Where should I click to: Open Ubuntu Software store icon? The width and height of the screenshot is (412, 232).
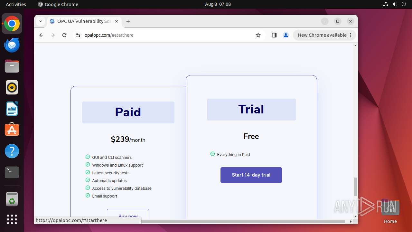12,130
